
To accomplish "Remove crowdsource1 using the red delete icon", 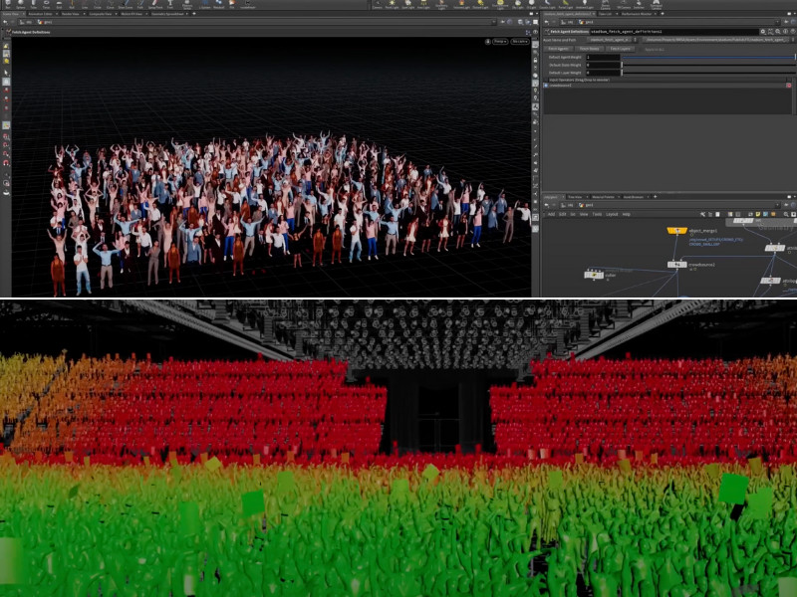I will point(789,86).
